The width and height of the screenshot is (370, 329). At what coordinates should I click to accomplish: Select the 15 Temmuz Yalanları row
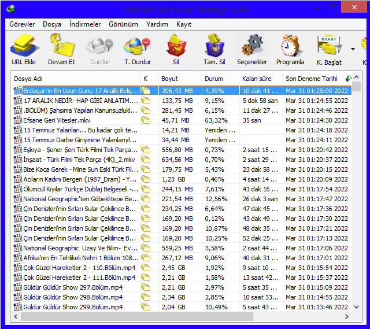click(x=181, y=130)
